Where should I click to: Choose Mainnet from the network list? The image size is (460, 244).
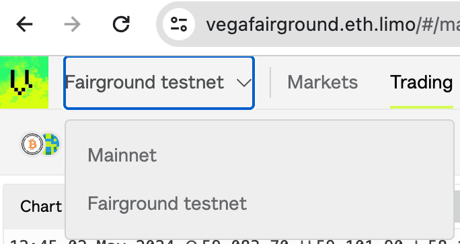point(122,155)
